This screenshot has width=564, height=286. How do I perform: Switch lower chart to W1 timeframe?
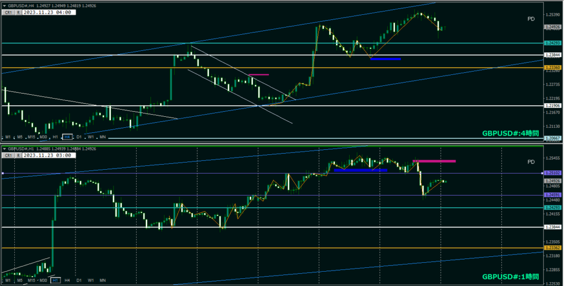tap(91, 280)
